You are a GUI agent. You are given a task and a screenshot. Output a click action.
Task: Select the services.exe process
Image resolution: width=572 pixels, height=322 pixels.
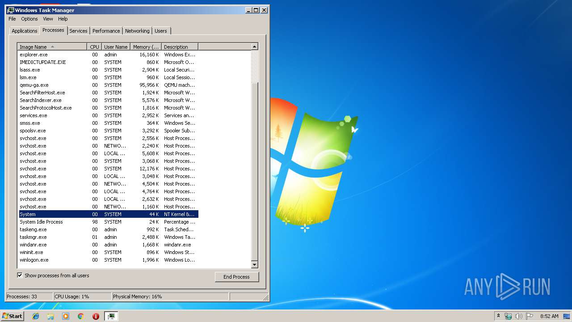tap(108, 115)
